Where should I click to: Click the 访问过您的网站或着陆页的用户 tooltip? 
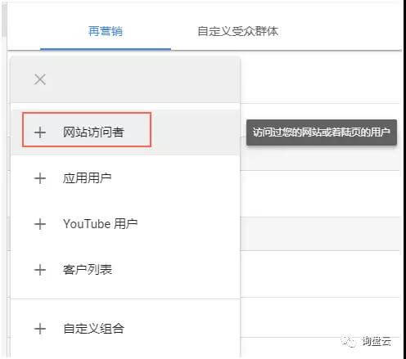(x=322, y=132)
